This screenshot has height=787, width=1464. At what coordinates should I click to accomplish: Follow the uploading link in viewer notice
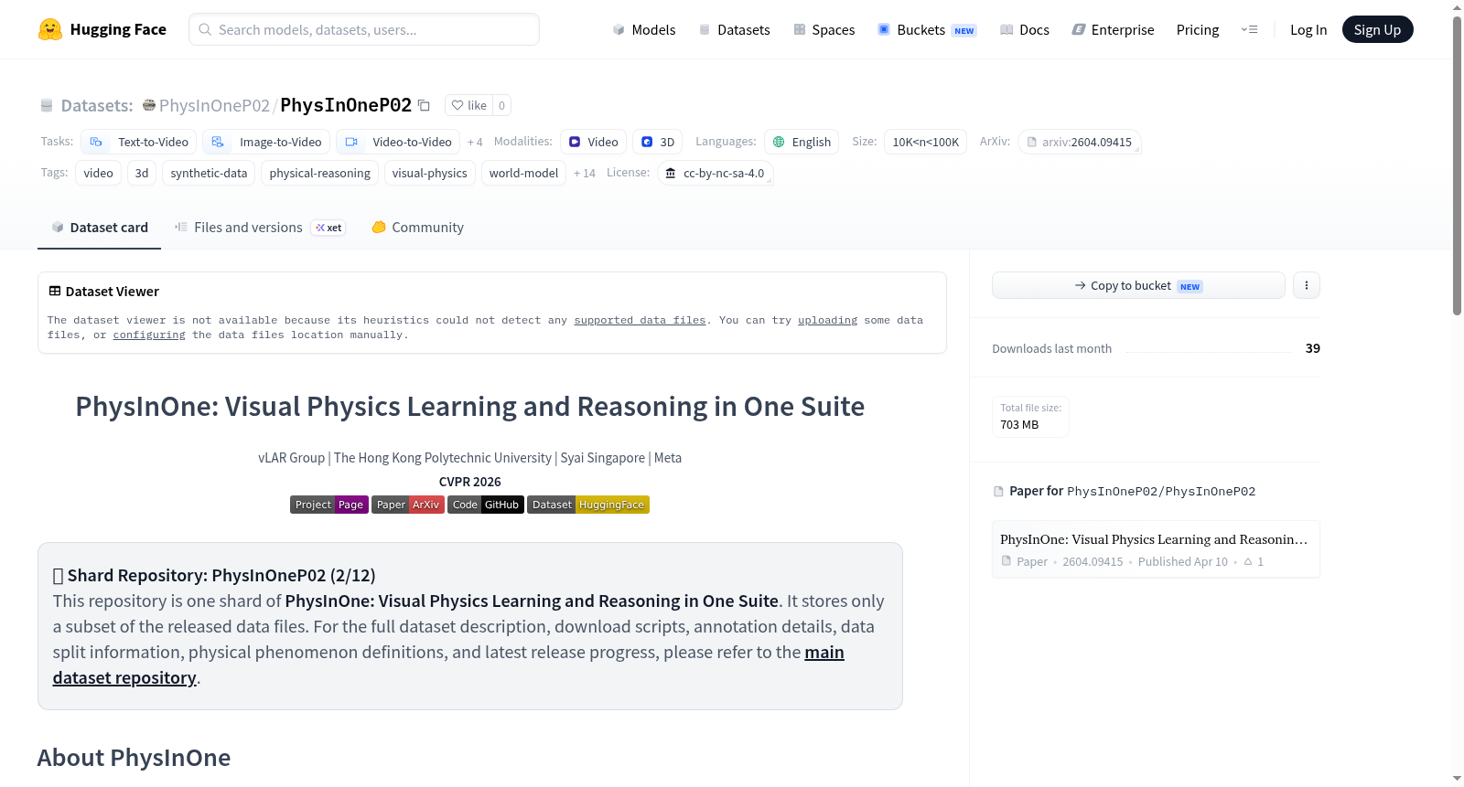[827, 320]
